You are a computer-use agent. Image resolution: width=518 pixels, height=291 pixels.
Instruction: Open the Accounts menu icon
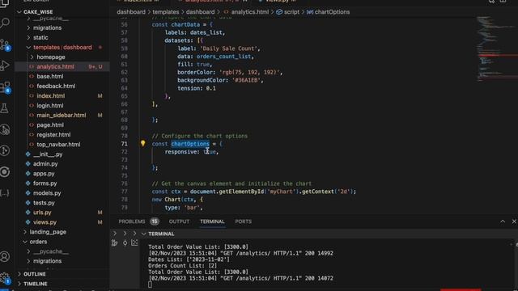point(5,256)
